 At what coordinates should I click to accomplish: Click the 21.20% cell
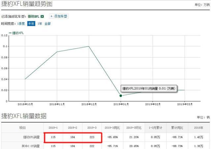[x=134, y=137]
